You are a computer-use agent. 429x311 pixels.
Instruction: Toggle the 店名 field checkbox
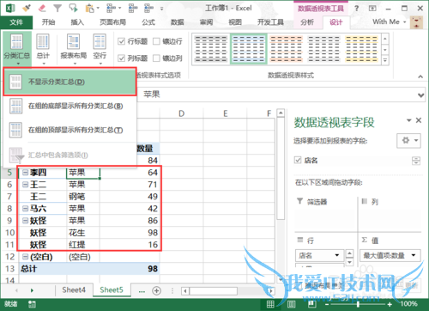[298, 160]
